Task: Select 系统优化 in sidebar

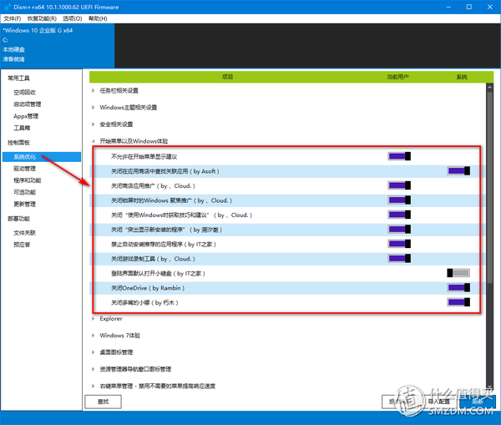Action: (x=42, y=157)
